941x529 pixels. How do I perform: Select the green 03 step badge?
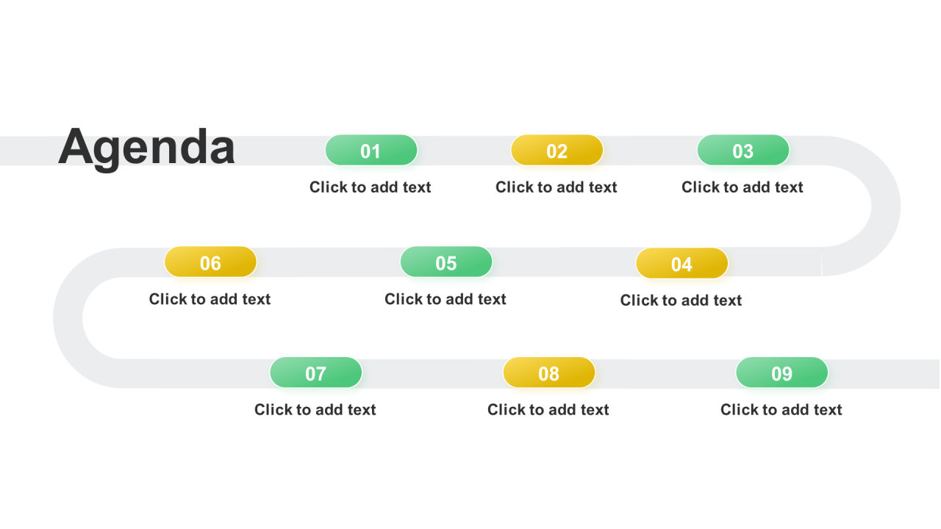743,151
